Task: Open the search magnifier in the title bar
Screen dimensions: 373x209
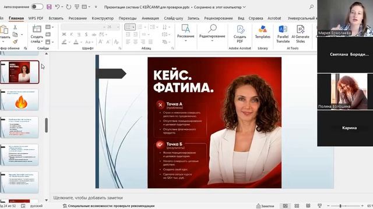Action: click(x=311, y=7)
